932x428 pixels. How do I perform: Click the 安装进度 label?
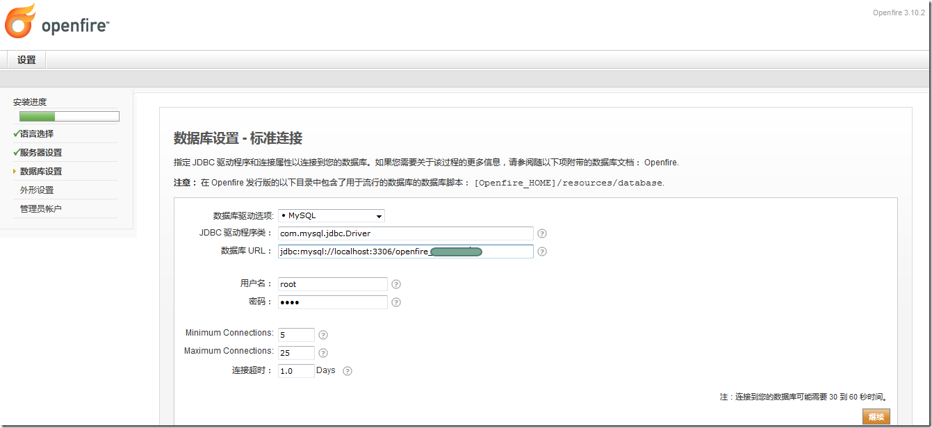30,102
